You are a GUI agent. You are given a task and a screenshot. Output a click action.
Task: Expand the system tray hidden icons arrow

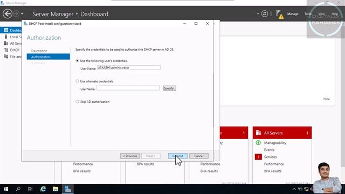[x=294, y=189]
